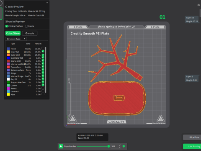Screen dimensions: 201x151
Task: Click the Overhang Wall row label
Action: coord(17,58)
